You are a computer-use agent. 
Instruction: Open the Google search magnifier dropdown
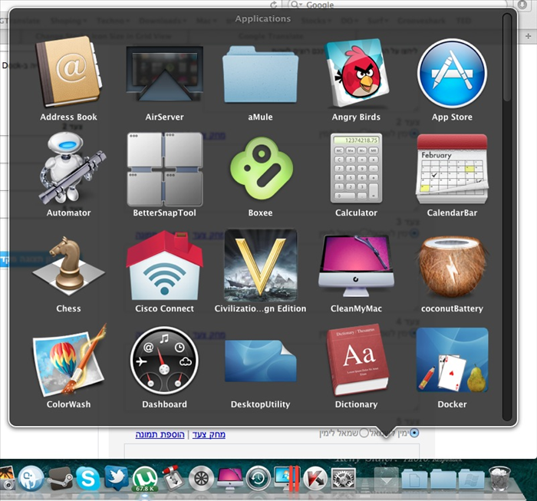coord(296,5)
